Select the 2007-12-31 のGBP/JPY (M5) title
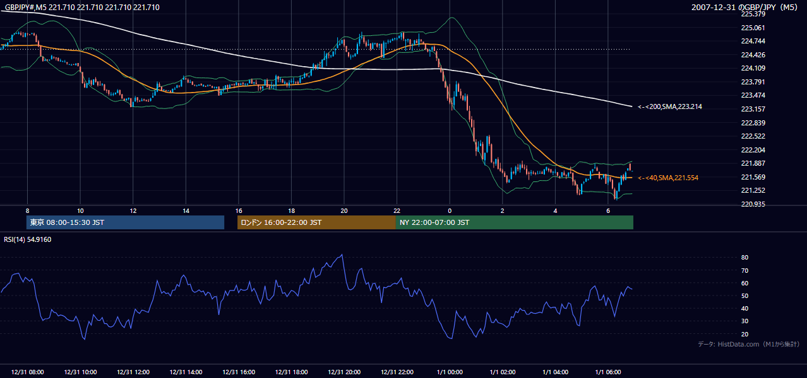The height and width of the screenshot is (378, 807). click(746, 8)
